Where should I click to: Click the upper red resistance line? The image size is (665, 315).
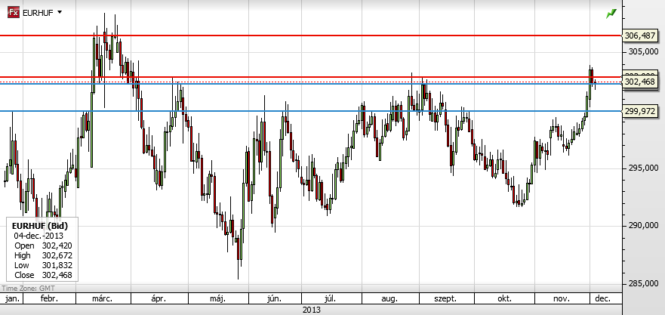click(310, 36)
